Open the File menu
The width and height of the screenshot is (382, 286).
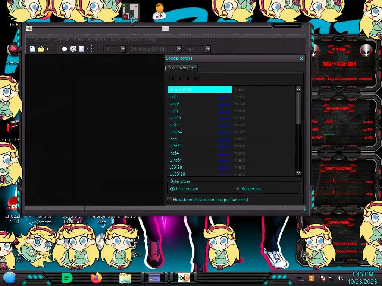coord(34,39)
